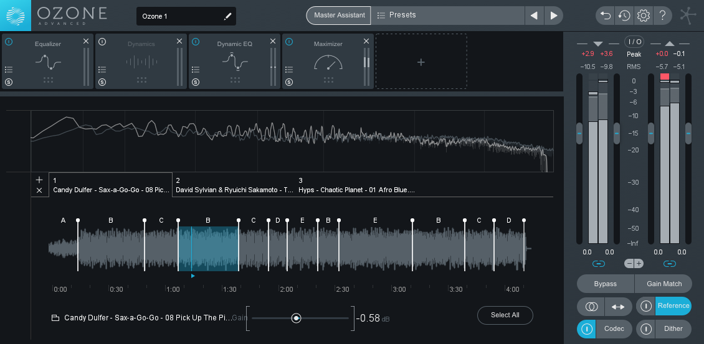Select the long E region in waveform

click(375, 249)
